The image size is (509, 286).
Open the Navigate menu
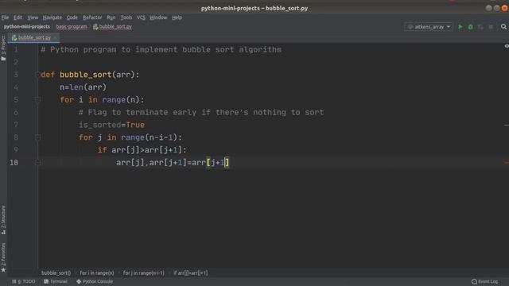[52, 17]
